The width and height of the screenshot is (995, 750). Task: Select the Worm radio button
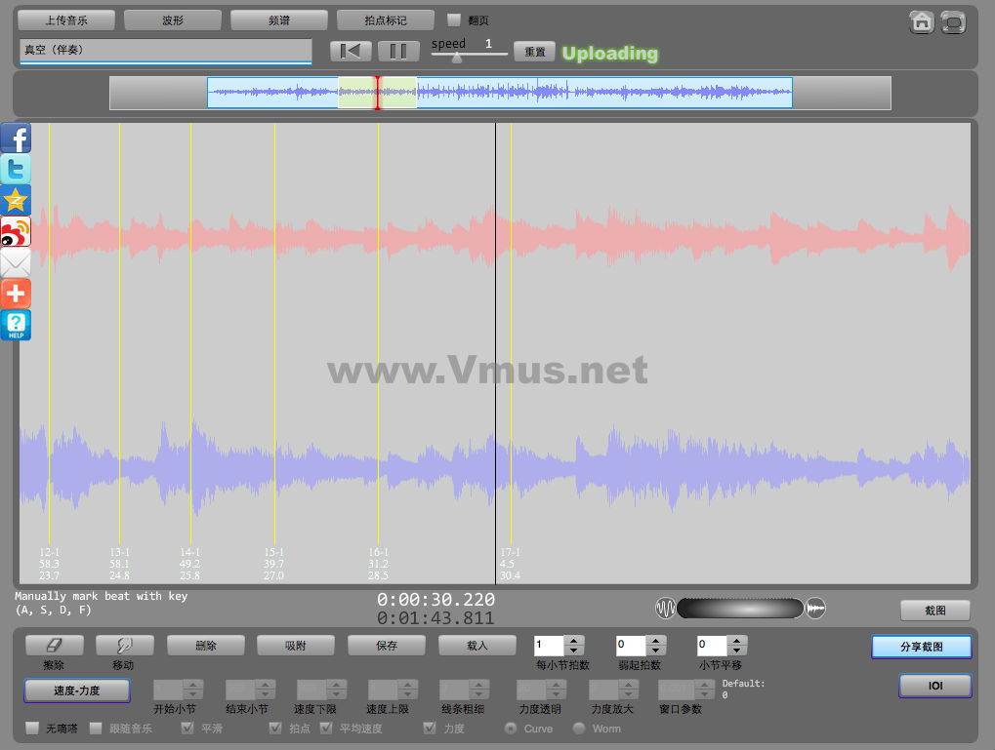click(579, 729)
